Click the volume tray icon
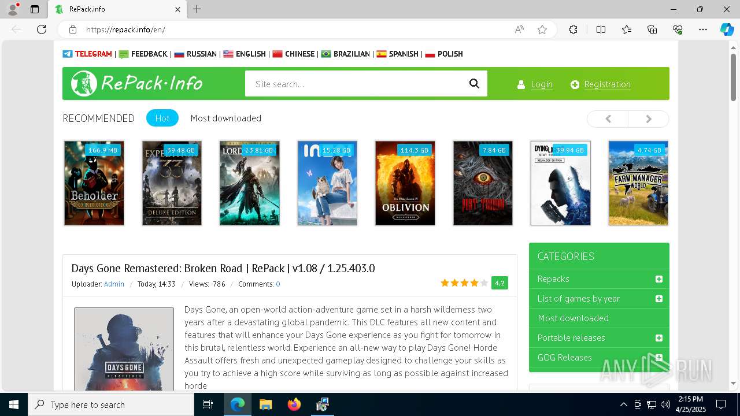The image size is (740, 416). coord(665,404)
